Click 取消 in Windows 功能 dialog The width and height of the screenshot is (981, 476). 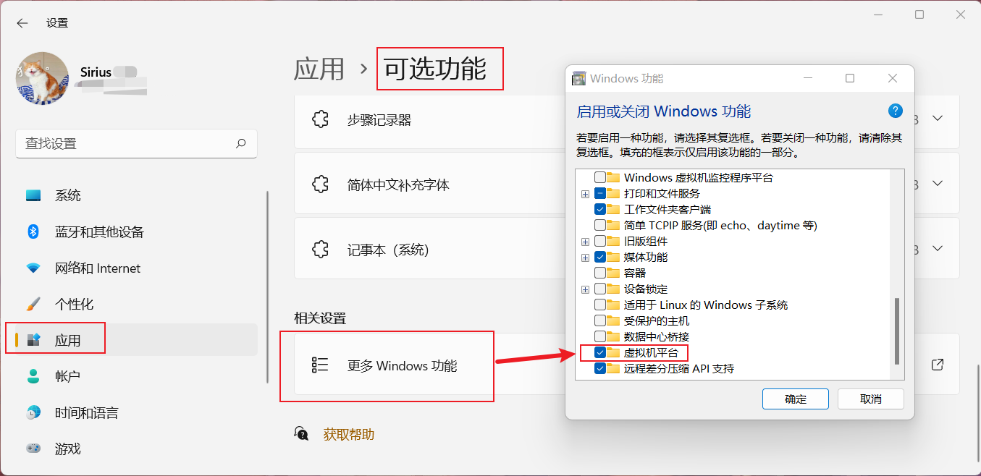pos(871,399)
